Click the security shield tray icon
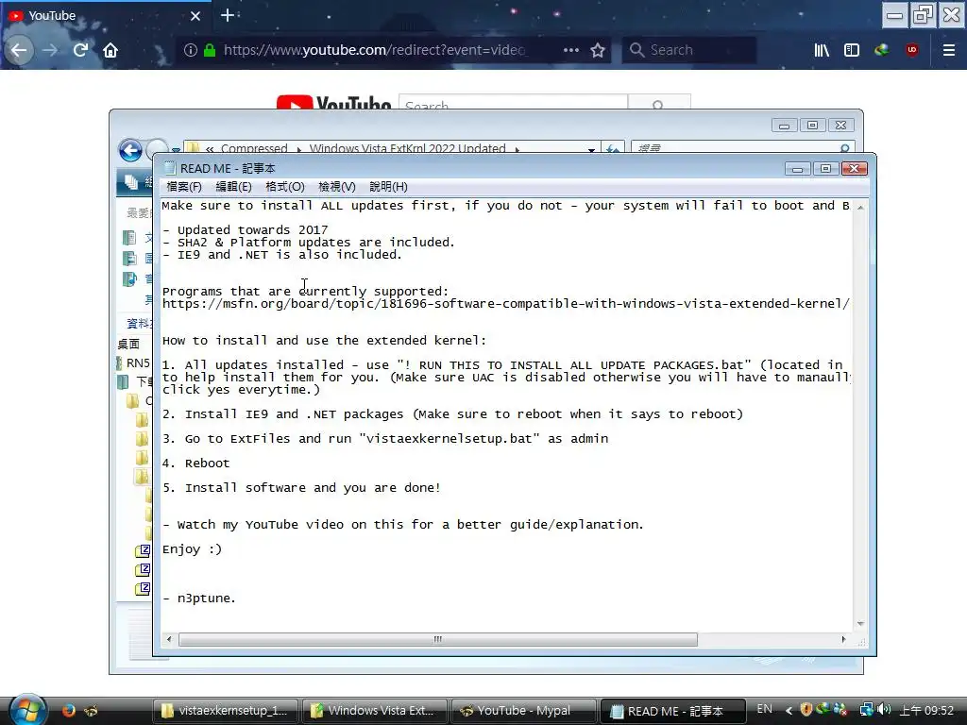Image resolution: width=967 pixels, height=725 pixels. pos(806,710)
